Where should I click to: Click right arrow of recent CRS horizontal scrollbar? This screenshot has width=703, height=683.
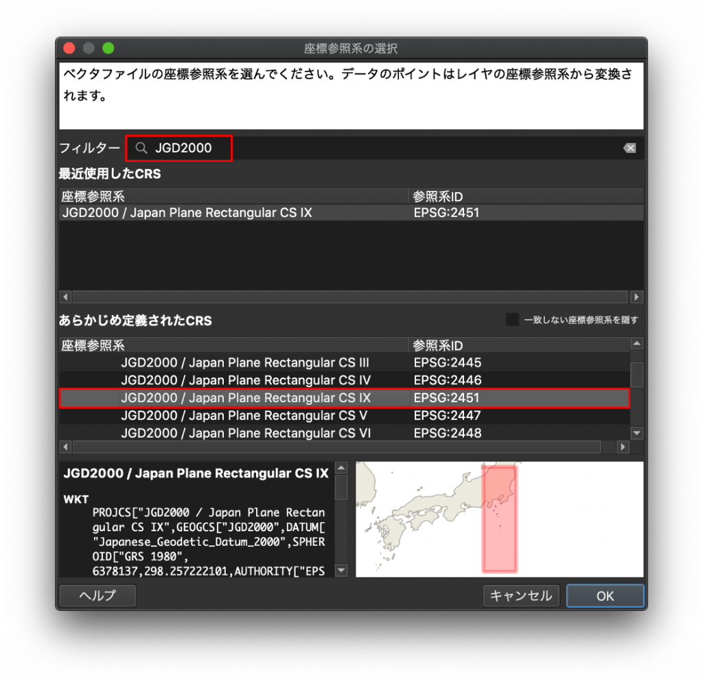(636, 297)
